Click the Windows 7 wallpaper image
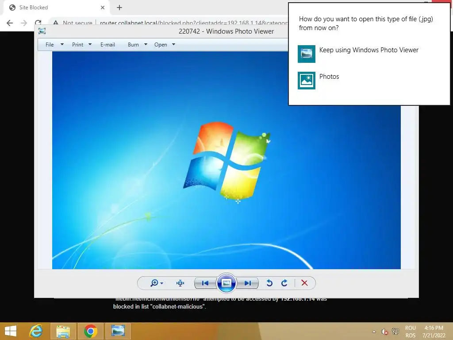Viewport: 453px width, 340px height. (226, 160)
